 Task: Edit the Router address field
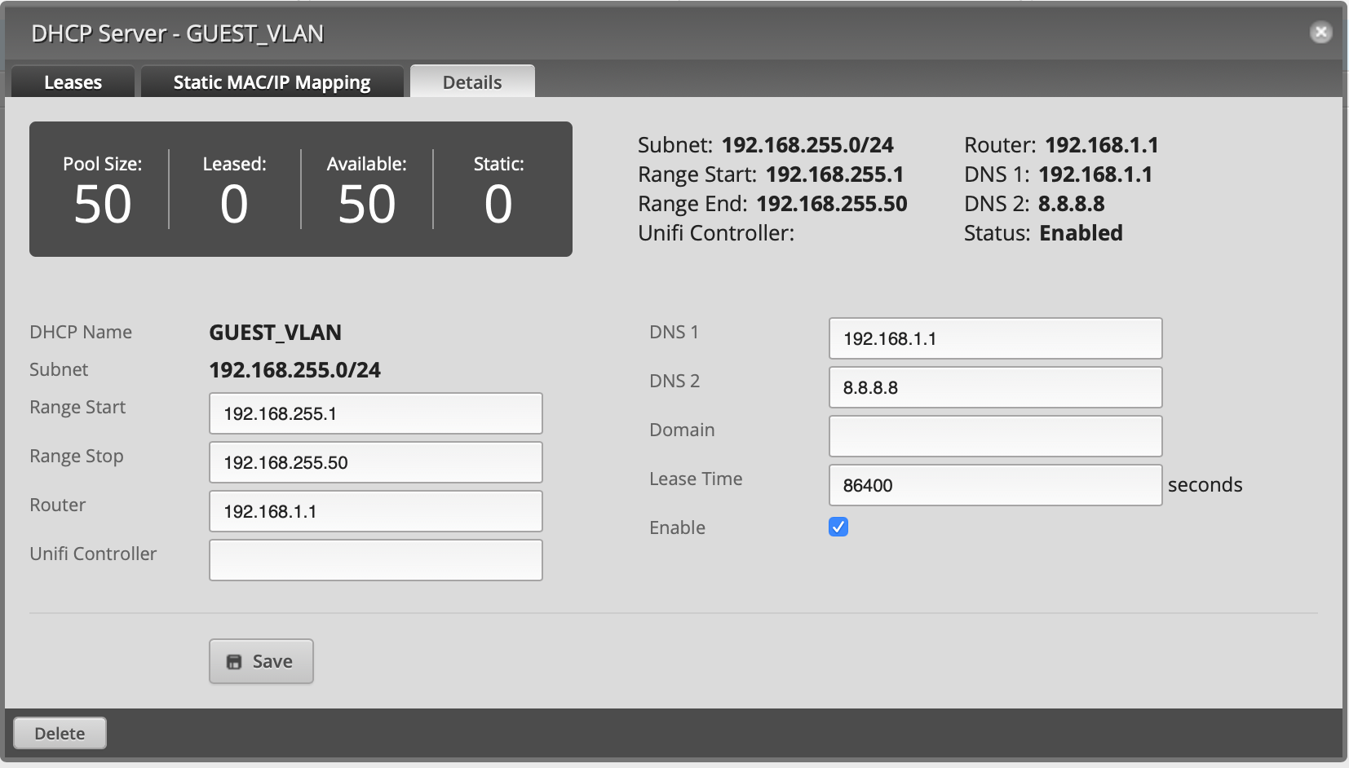tap(375, 511)
